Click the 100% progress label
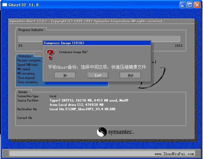Screen dimensions: 203x159 [x=179, y=46]
